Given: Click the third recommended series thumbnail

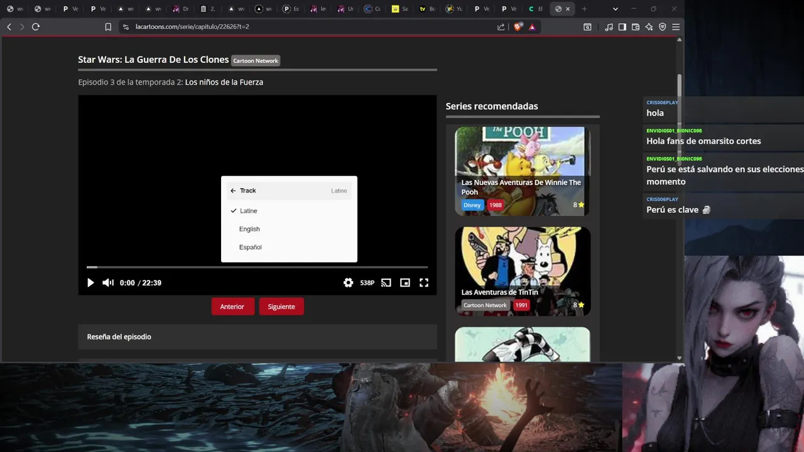Looking at the screenshot, I should [x=523, y=344].
